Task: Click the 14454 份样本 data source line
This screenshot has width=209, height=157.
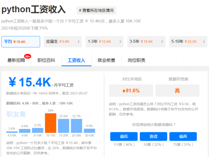Action: 47,93
